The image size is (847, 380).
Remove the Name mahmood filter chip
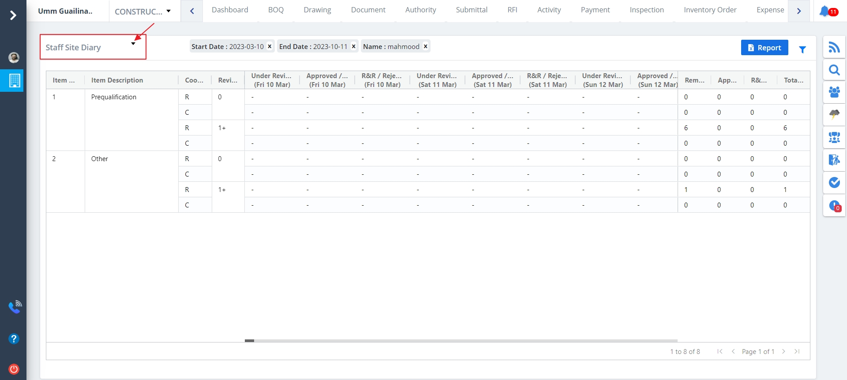point(425,46)
